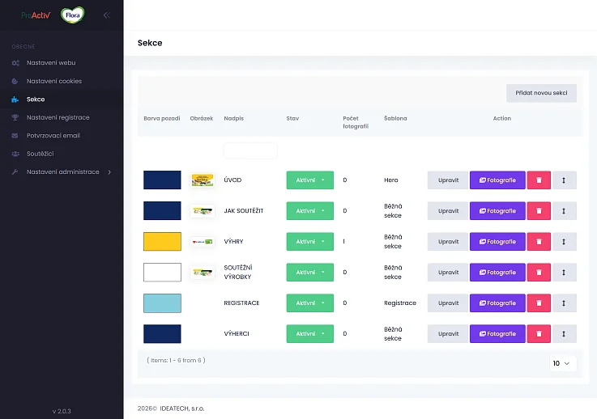Click reorder arrows icon for VÝHERCI row

564,334
